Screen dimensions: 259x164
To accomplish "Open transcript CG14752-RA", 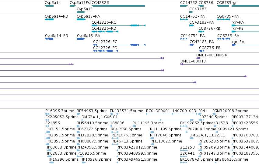I will click(x=192, y=16).
